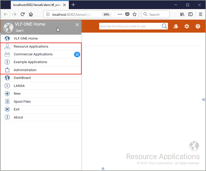Select VLF-ONE Home menu item

pos(41,39)
